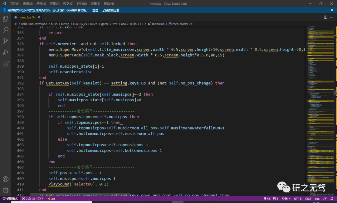Open the 终端(T) menu

(95, 4)
